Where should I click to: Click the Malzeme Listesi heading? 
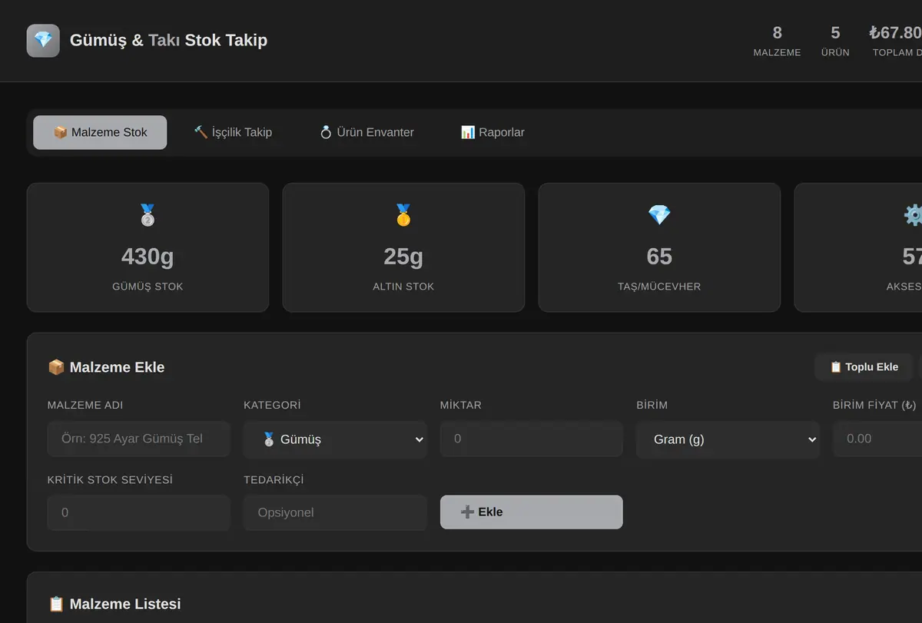click(125, 604)
